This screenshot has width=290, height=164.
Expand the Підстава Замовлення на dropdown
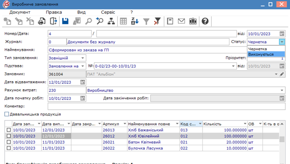pos(83,66)
